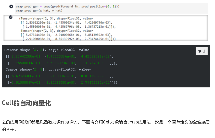Click the first bold value keyword in dark block
This screenshot has width=215, height=138.
[x=84, y=50]
